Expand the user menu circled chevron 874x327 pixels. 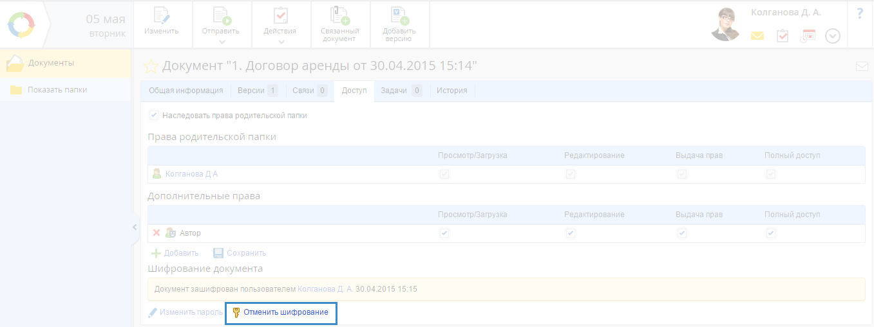pyautogui.click(x=833, y=36)
